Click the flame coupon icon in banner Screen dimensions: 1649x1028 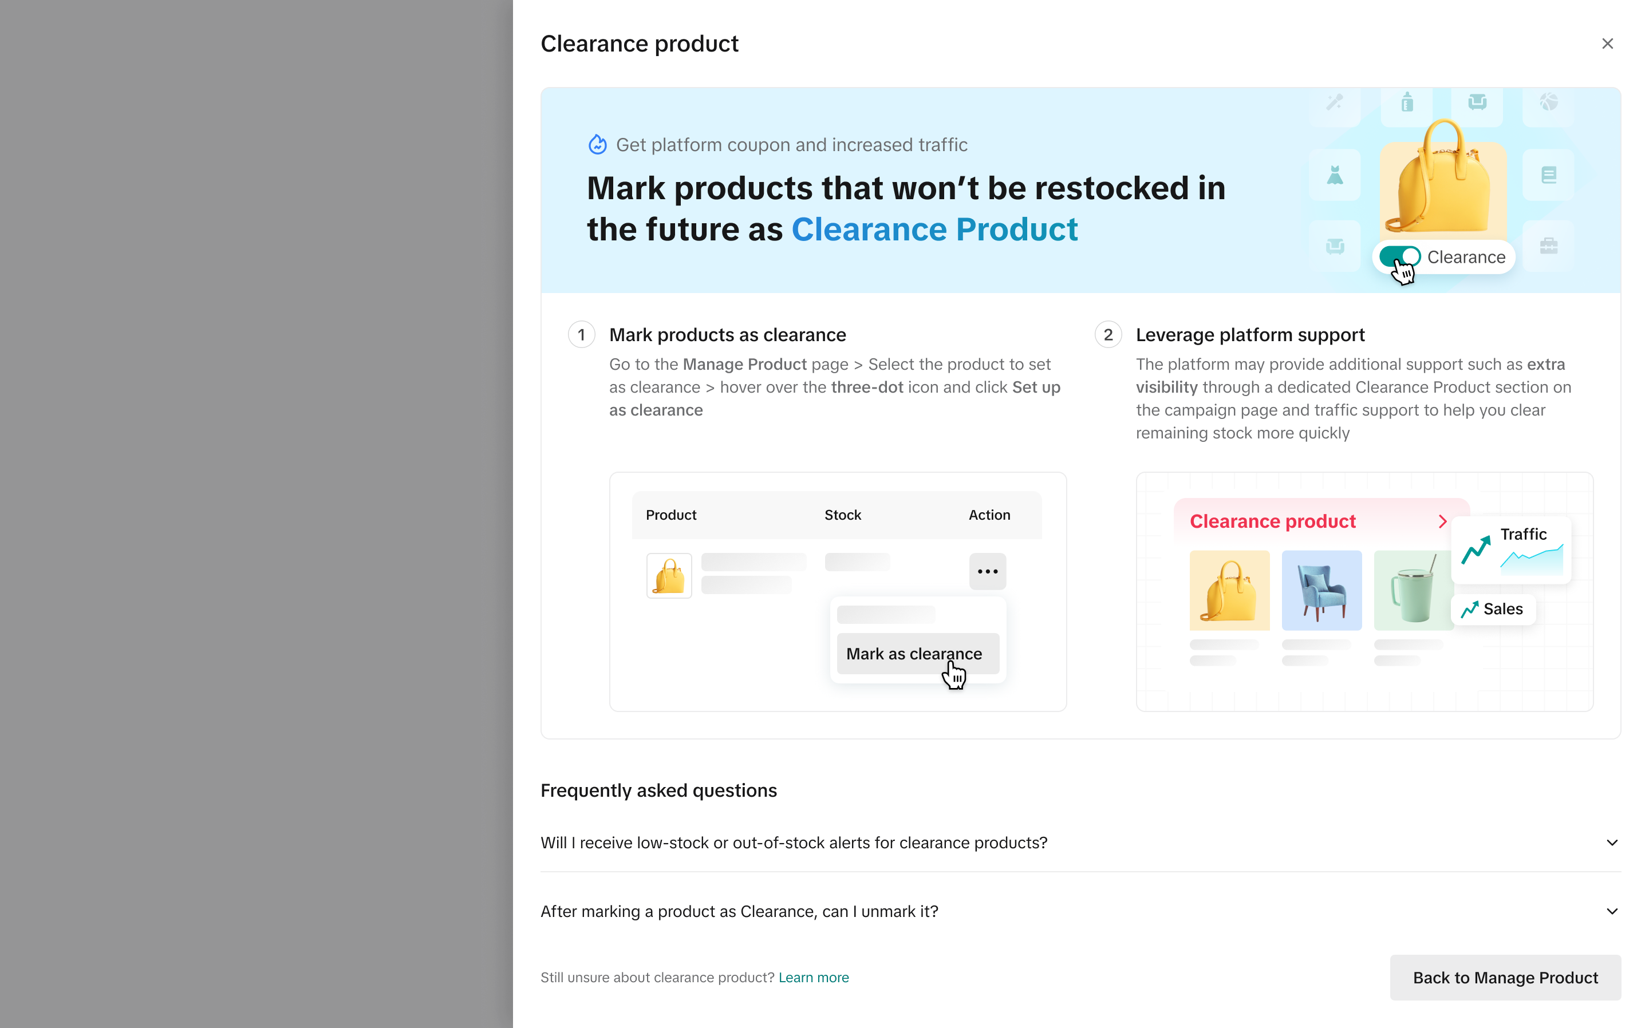597,144
